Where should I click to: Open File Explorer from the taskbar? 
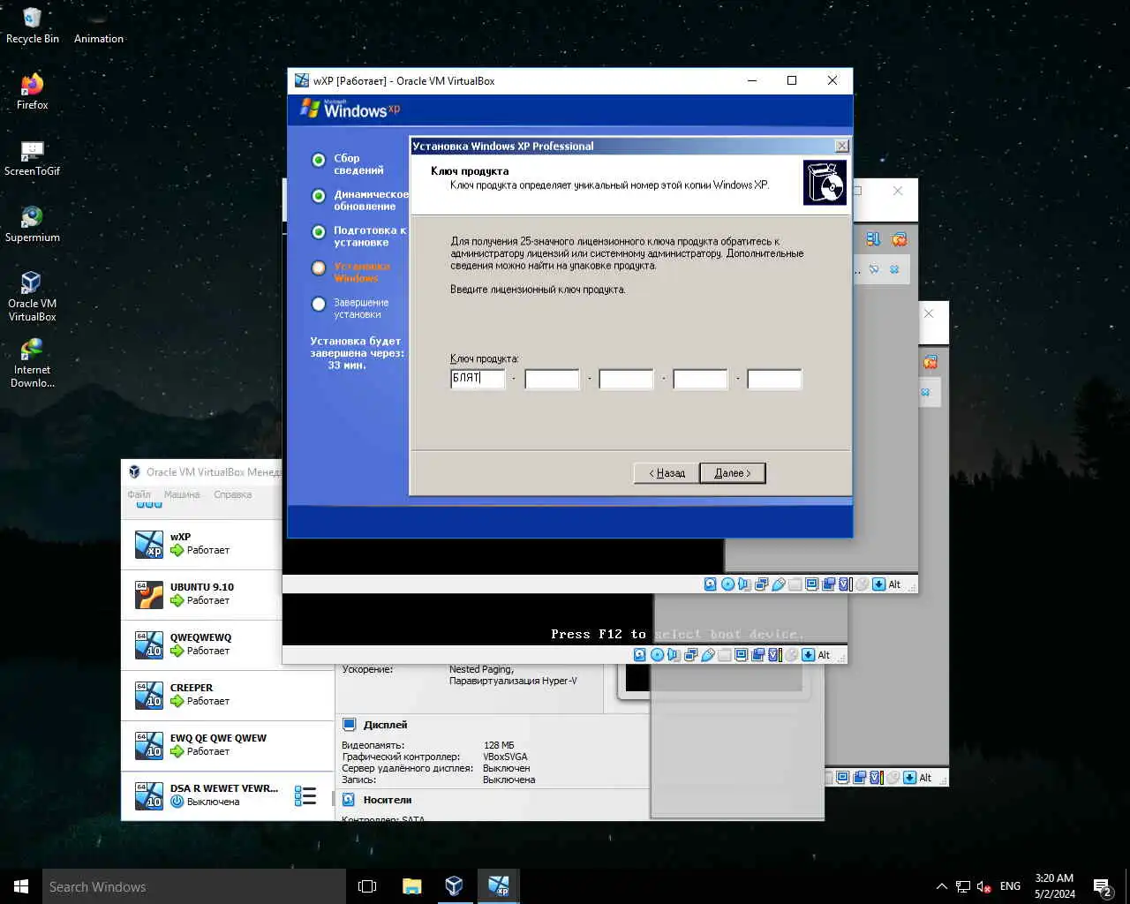pos(411,886)
